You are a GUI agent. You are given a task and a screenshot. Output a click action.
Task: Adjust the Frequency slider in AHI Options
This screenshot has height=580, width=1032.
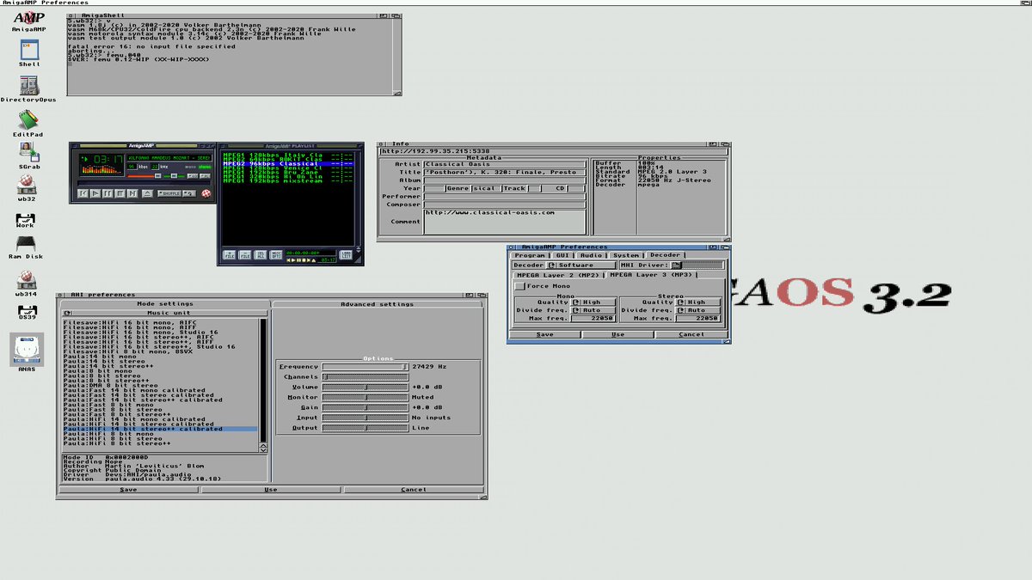click(365, 366)
